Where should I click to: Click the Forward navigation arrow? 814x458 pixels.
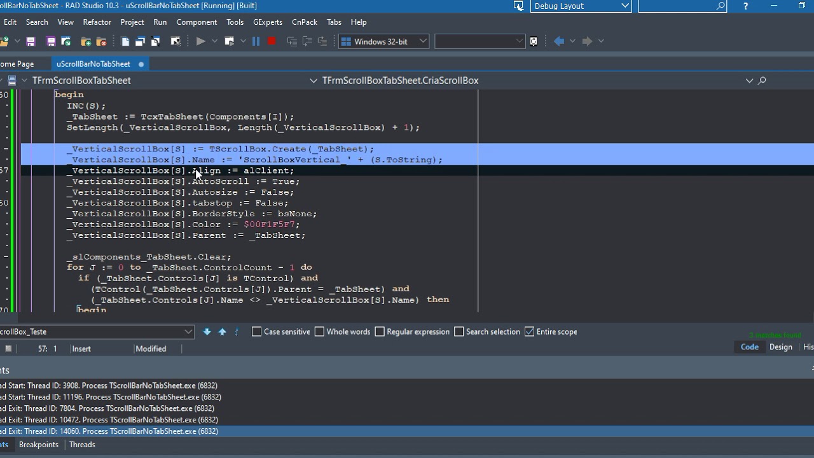tap(587, 41)
